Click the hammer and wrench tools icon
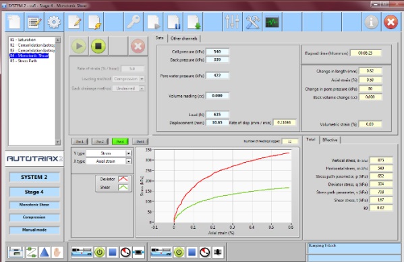The height and width of the screenshot is (262, 404). point(252,22)
